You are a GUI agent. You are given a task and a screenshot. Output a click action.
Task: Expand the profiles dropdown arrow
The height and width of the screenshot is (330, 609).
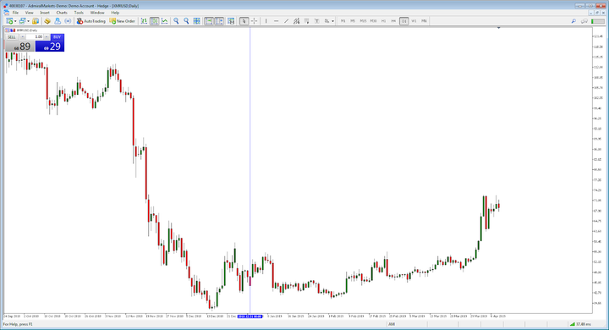pos(29,21)
